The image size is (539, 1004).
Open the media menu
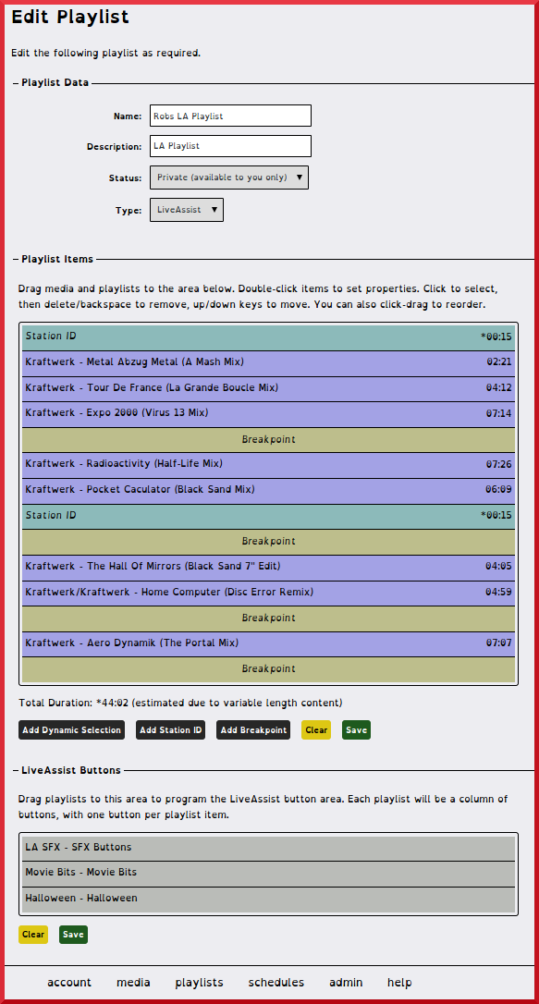(133, 982)
